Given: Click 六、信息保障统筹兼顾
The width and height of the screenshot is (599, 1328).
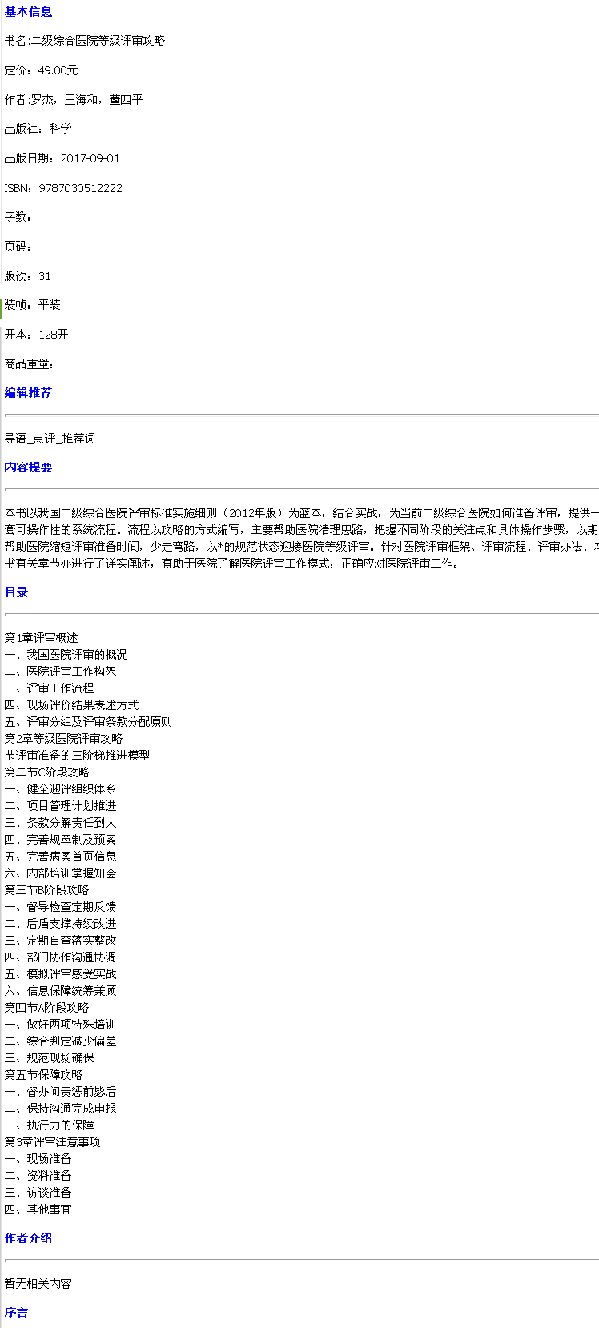Looking at the screenshot, I should [61, 991].
